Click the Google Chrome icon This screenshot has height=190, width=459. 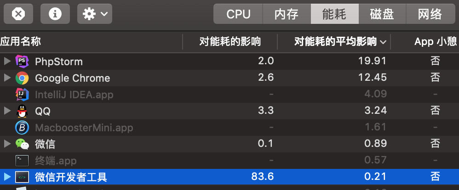click(x=22, y=78)
